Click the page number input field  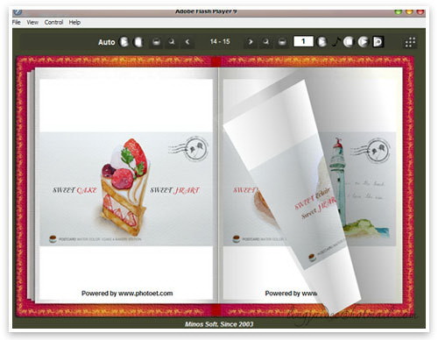pos(303,41)
